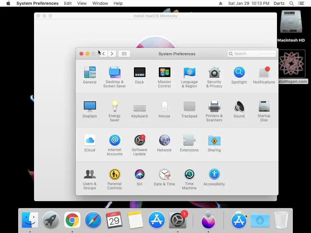This screenshot has height=233, width=311.
Task: Open Desktop & Screen Saver preferences
Action: [x=114, y=77]
